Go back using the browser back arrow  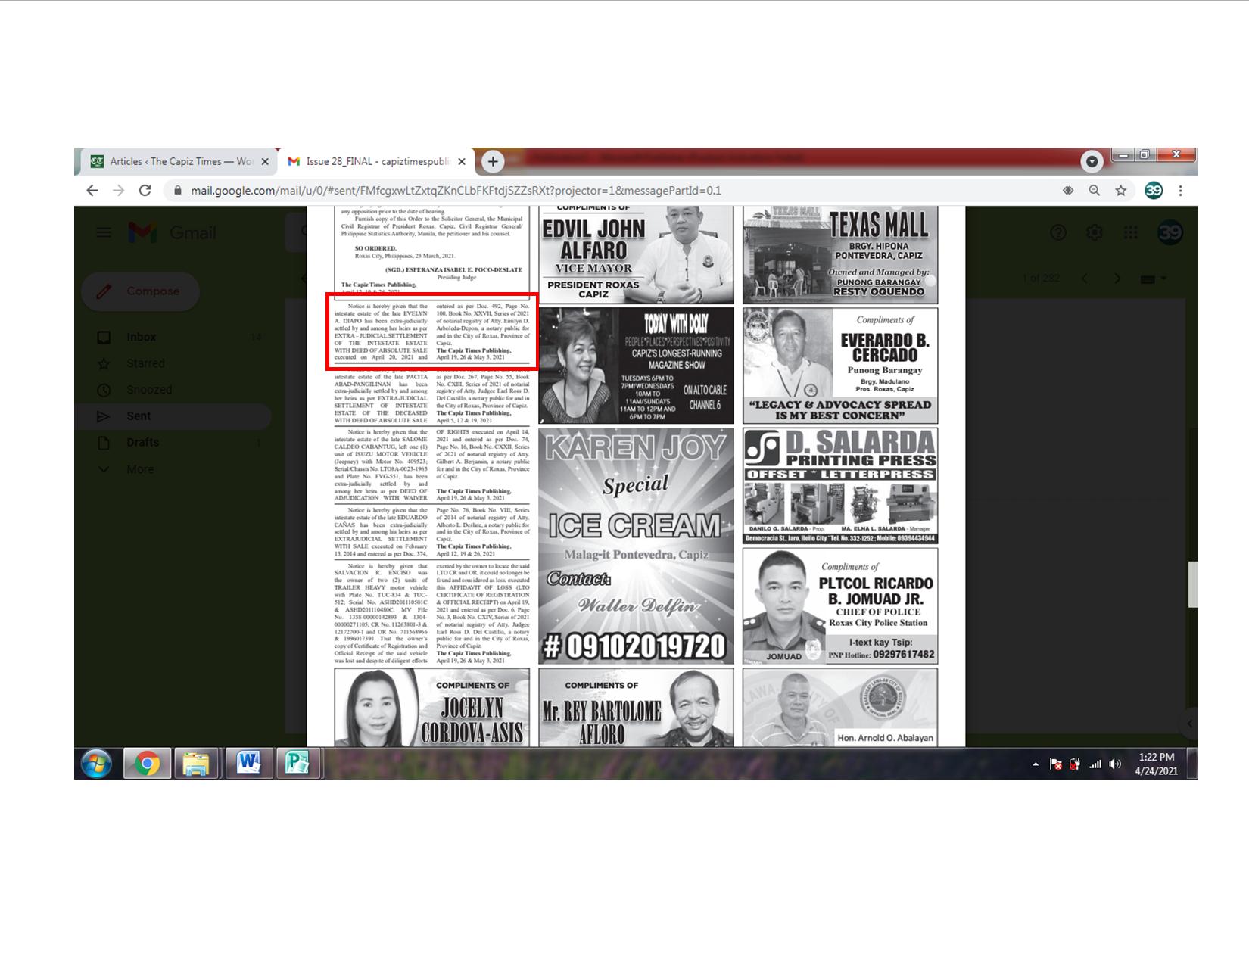92,191
